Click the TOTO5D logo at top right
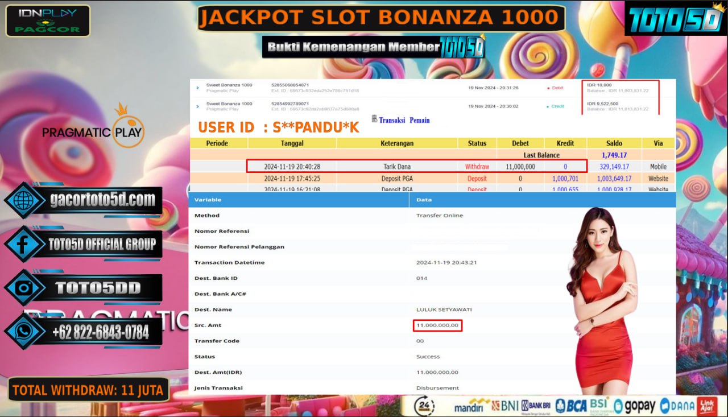The height and width of the screenshot is (417, 728). [x=675, y=19]
